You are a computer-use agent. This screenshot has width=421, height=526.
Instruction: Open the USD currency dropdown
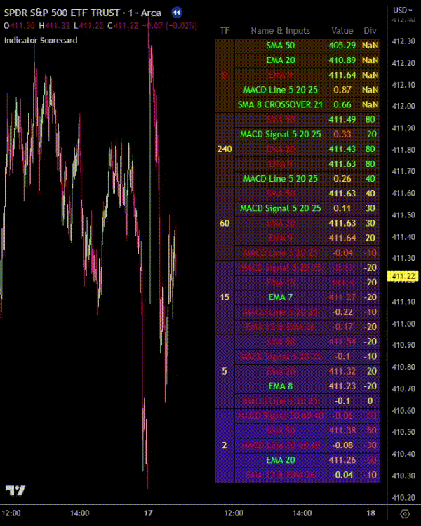tap(403, 11)
